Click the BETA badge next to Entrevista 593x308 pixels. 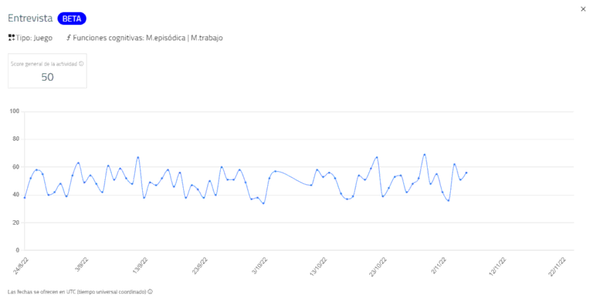click(72, 18)
